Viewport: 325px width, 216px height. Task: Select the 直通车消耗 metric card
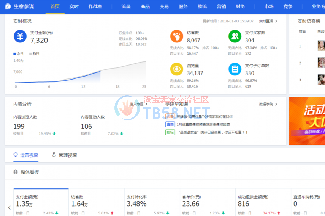click(x=308, y=203)
